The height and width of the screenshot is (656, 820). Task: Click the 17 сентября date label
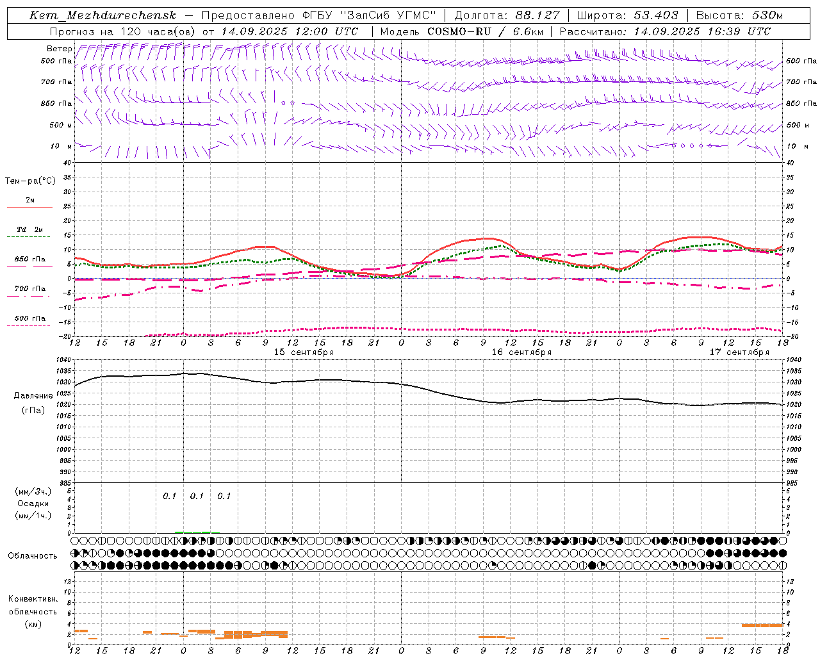[739, 352]
